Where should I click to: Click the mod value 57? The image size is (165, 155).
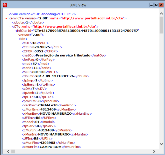(x=35, y=64)
